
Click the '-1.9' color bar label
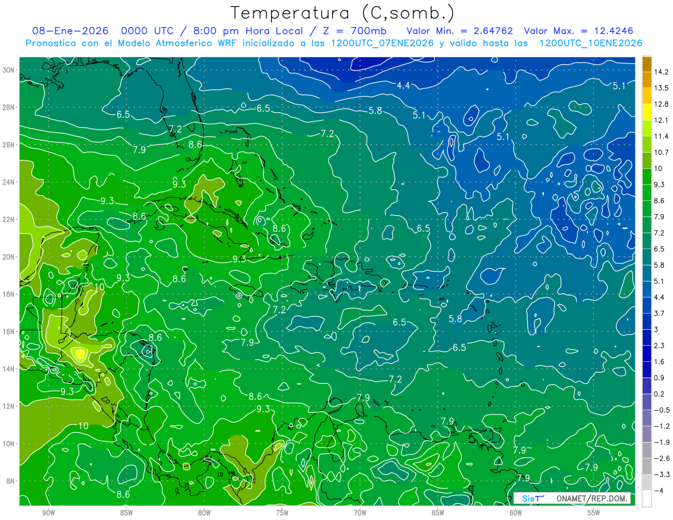661,442
